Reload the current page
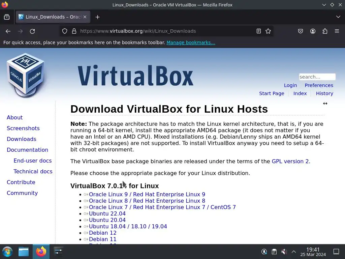The width and height of the screenshot is (345, 259). (32, 31)
